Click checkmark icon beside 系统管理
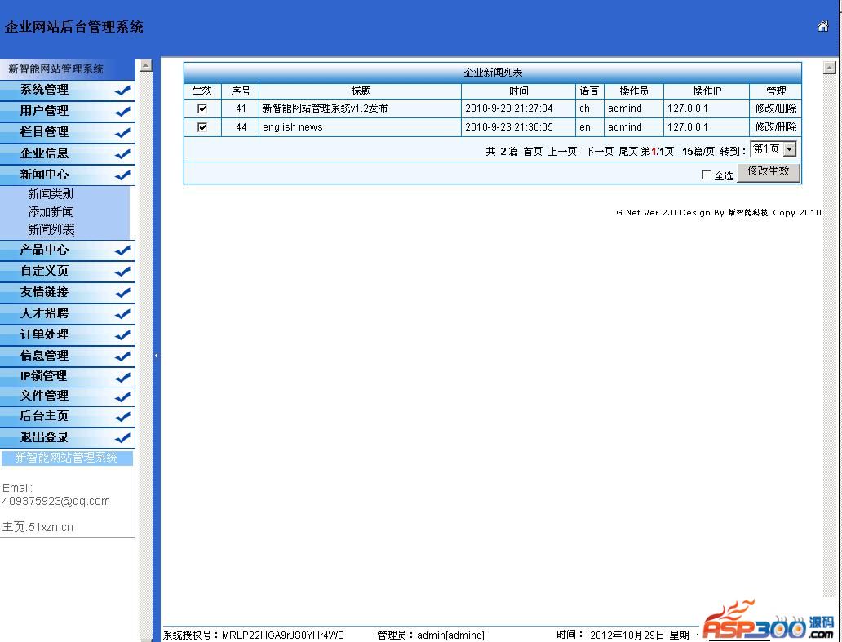 123,91
